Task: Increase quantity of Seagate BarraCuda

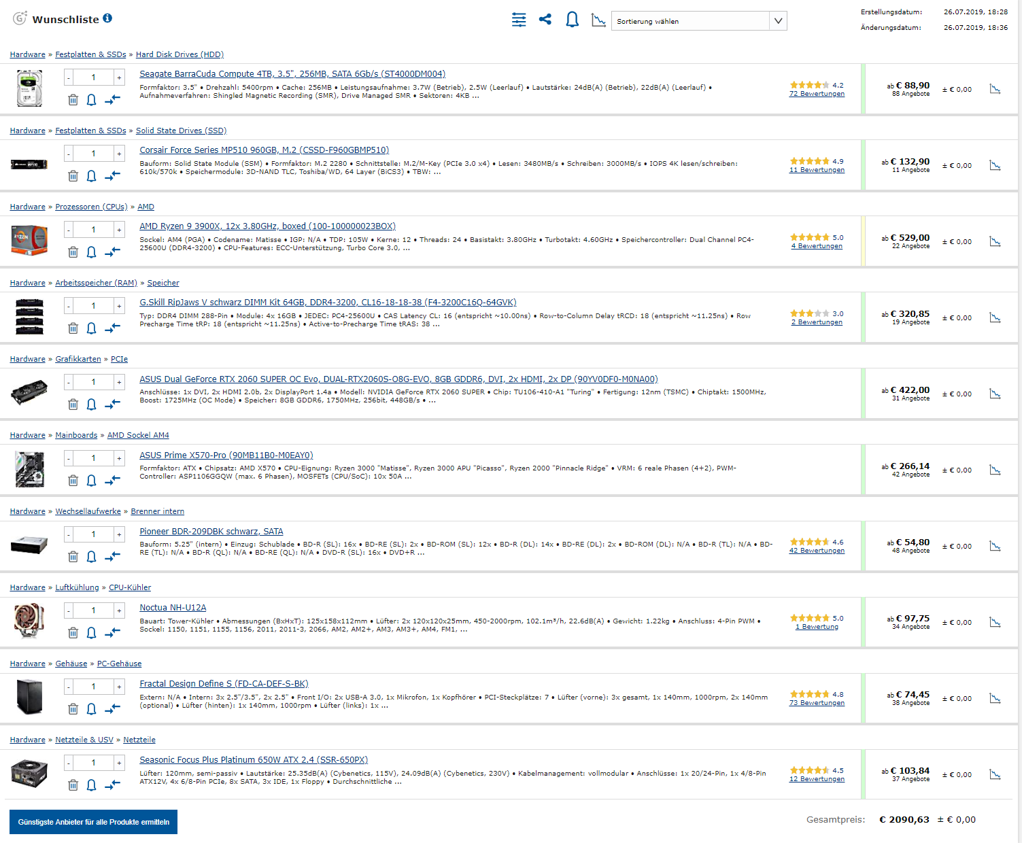Action: pyautogui.click(x=119, y=78)
